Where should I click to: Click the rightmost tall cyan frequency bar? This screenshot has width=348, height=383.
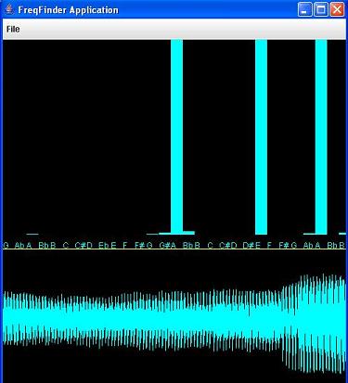tap(321, 136)
